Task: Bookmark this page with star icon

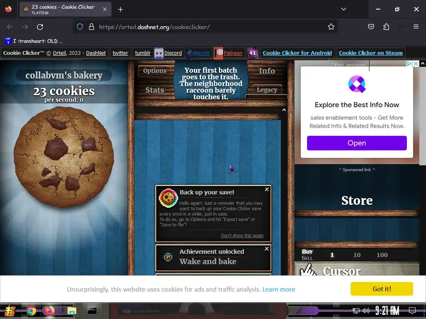Action: click(331, 27)
